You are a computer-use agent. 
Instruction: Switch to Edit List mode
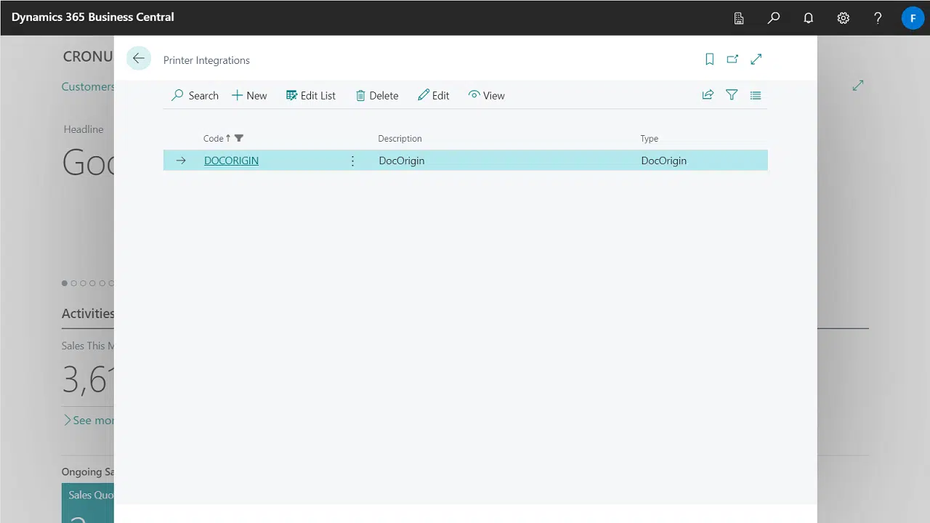[x=310, y=95]
